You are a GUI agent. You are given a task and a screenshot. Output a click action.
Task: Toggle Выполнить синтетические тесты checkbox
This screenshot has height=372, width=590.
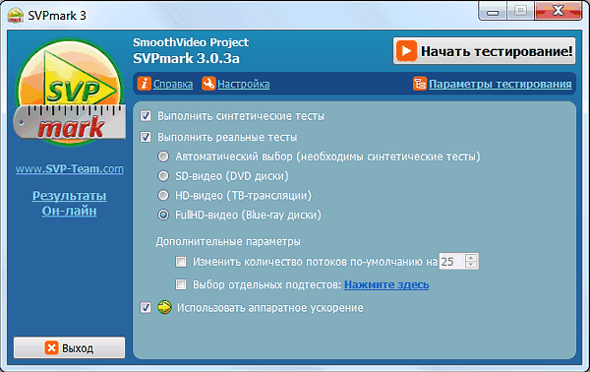pos(146,115)
